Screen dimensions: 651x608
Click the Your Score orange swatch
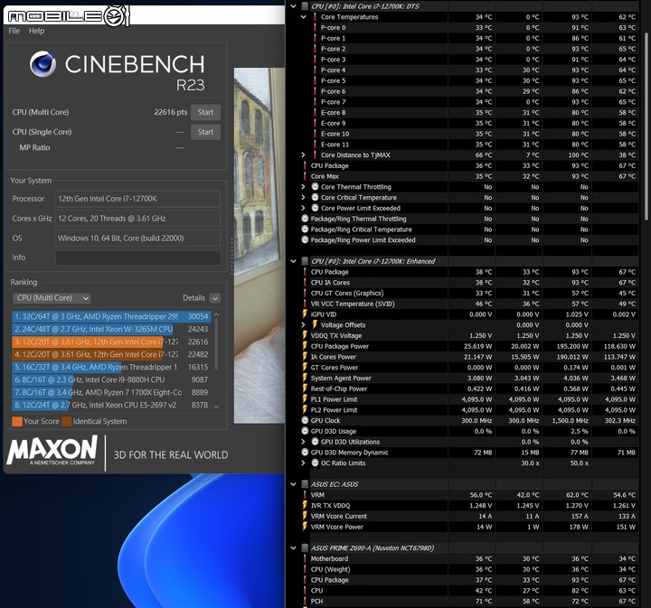click(x=17, y=421)
